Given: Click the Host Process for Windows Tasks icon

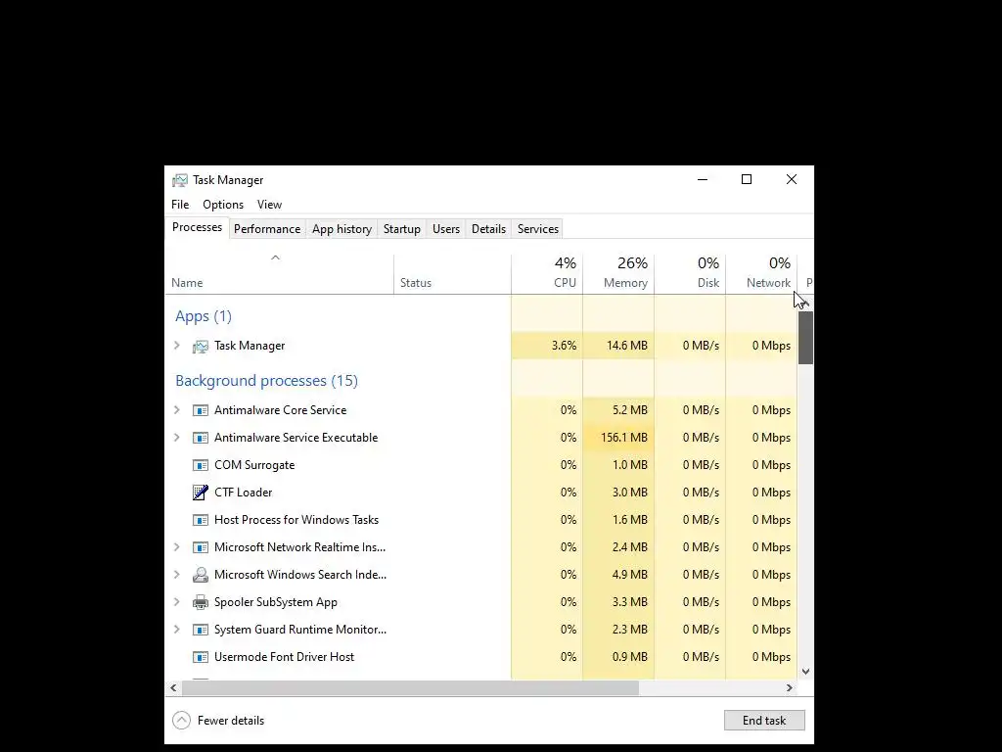Looking at the screenshot, I should (200, 520).
